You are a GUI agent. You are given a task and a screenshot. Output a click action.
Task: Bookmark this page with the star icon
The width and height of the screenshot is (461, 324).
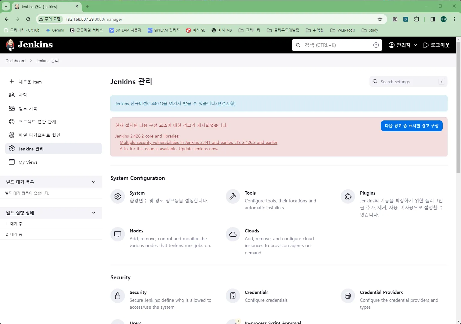click(380, 19)
